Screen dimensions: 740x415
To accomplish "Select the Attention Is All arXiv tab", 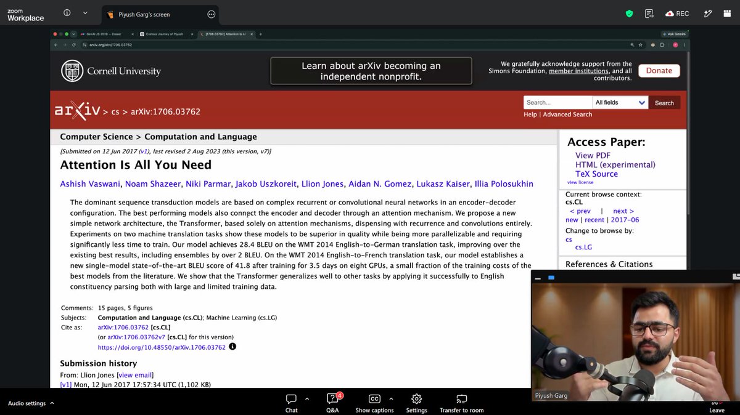I will tap(228, 34).
